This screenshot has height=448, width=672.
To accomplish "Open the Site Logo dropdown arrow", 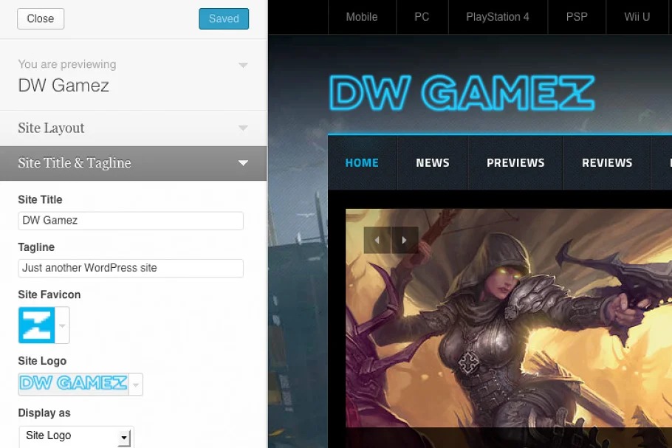I will [136, 384].
